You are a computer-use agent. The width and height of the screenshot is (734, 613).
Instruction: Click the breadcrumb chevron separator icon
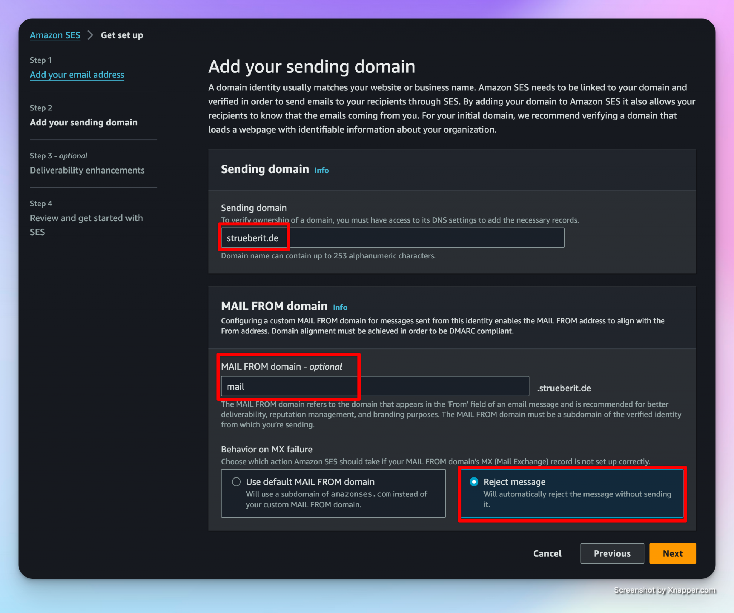(x=90, y=35)
